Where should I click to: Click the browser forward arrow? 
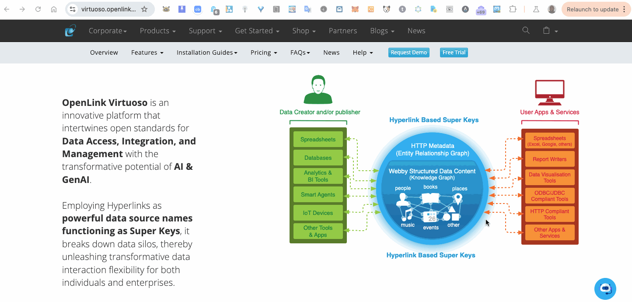click(22, 9)
